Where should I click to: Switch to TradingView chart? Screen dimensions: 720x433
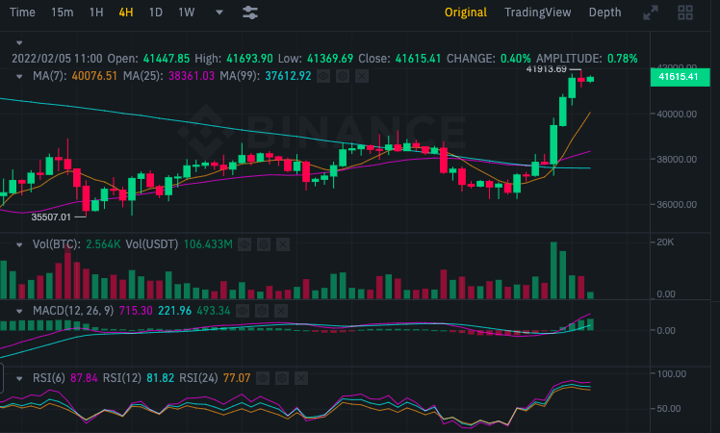[x=538, y=13]
